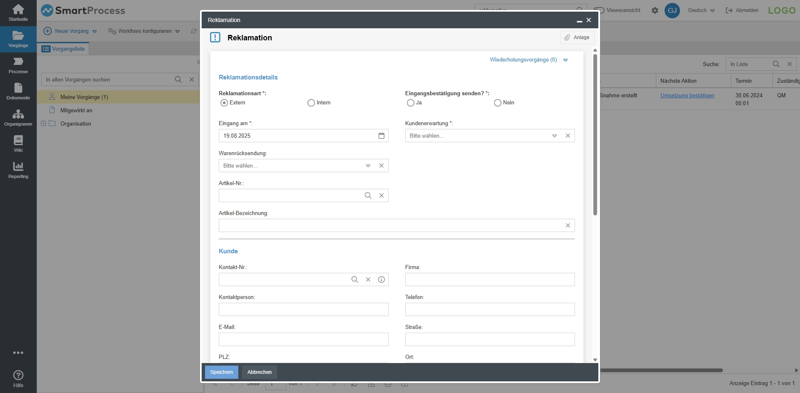Click the Nächste Aktion column header
Image resolution: width=800 pixels, height=393 pixels.
coord(693,81)
